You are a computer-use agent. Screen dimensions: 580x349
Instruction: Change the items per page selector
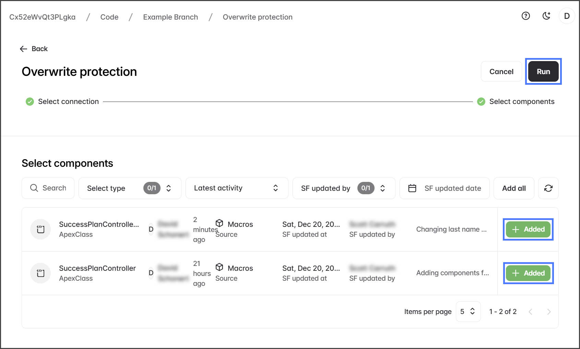click(468, 312)
